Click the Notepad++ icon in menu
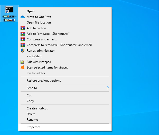The image size is (159, 135). [x=23, y=62]
